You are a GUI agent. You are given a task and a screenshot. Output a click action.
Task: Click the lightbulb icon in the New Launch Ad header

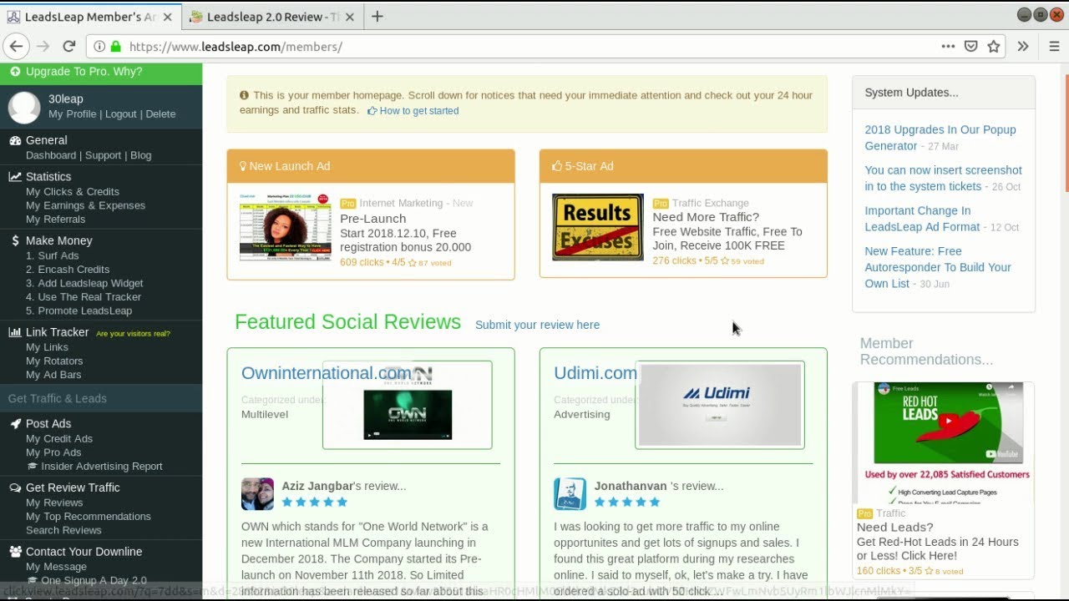pyautogui.click(x=243, y=166)
